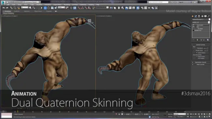Enable the Render Iters checkbox
The height and width of the screenshot is (119, 212).
pyautogui.click(x=193, y=51)
